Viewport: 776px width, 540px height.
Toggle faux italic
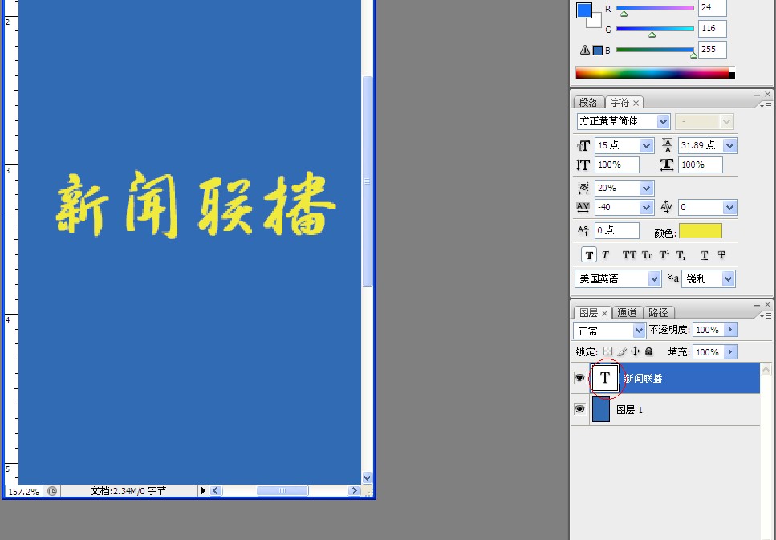(605, 255)
